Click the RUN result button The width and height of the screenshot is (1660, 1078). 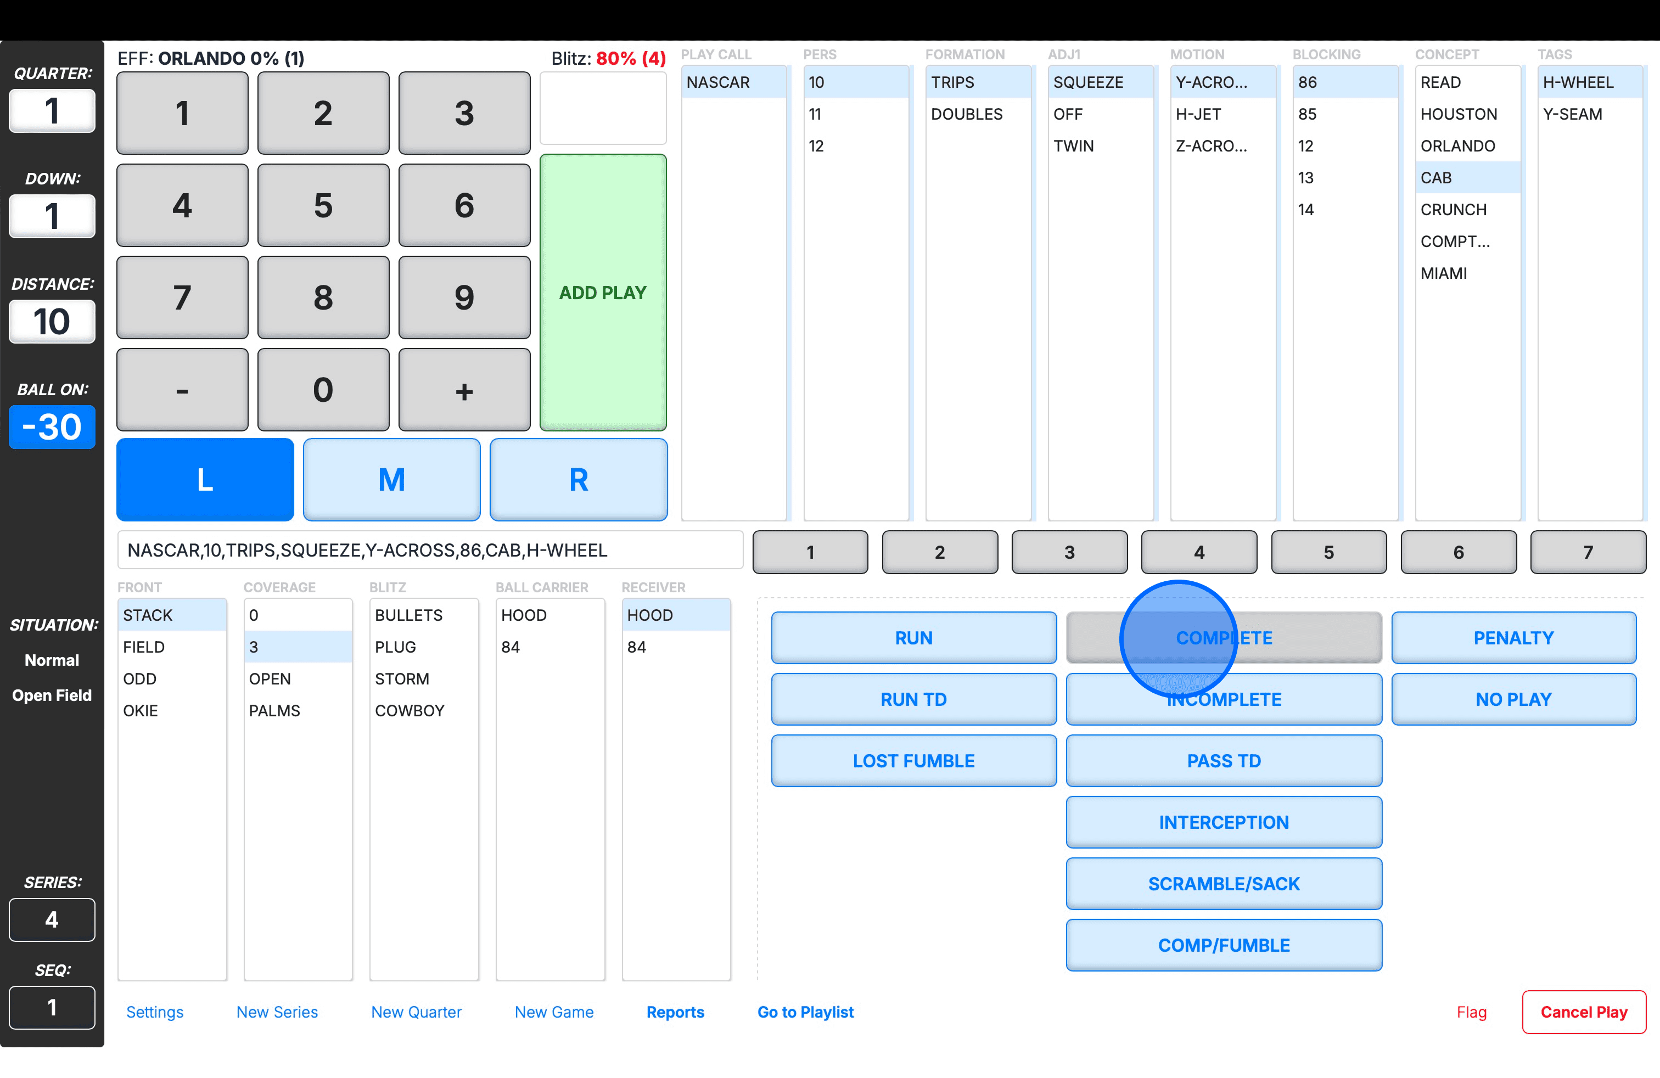tap(913, 638)
